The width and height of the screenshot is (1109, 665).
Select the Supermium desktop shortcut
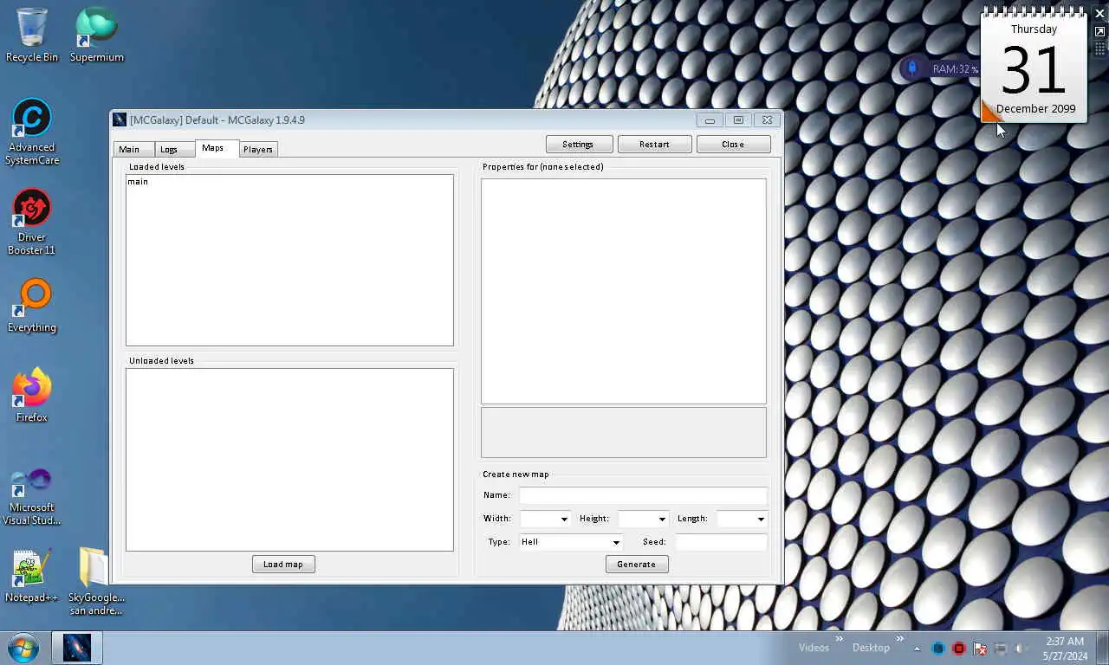pyautogui.click(x=97, y=35)
